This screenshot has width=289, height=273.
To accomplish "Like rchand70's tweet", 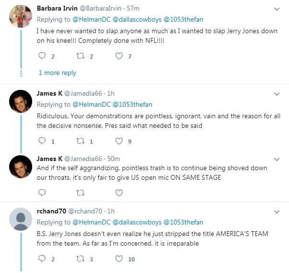I will pos(119,259).
